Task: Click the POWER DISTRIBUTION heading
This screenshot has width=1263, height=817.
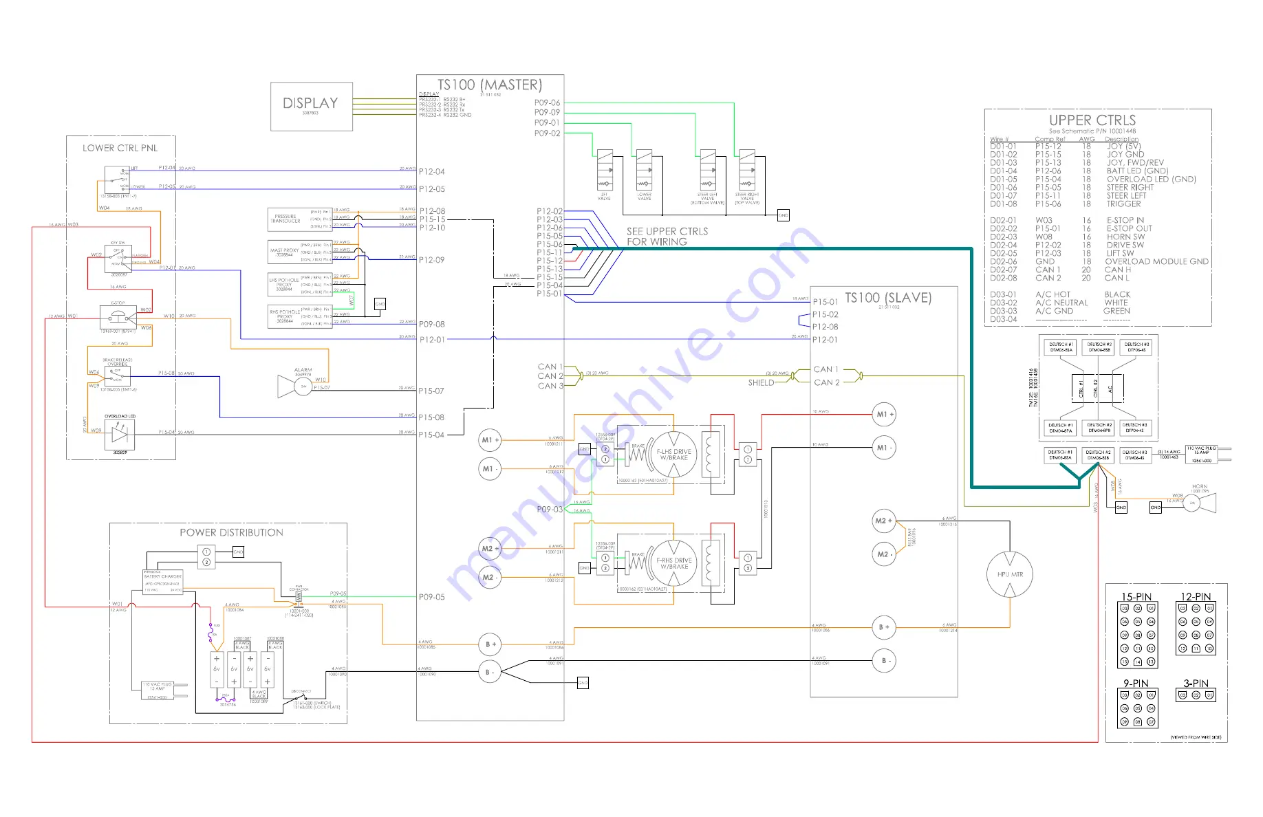Action: pos(232,532)
